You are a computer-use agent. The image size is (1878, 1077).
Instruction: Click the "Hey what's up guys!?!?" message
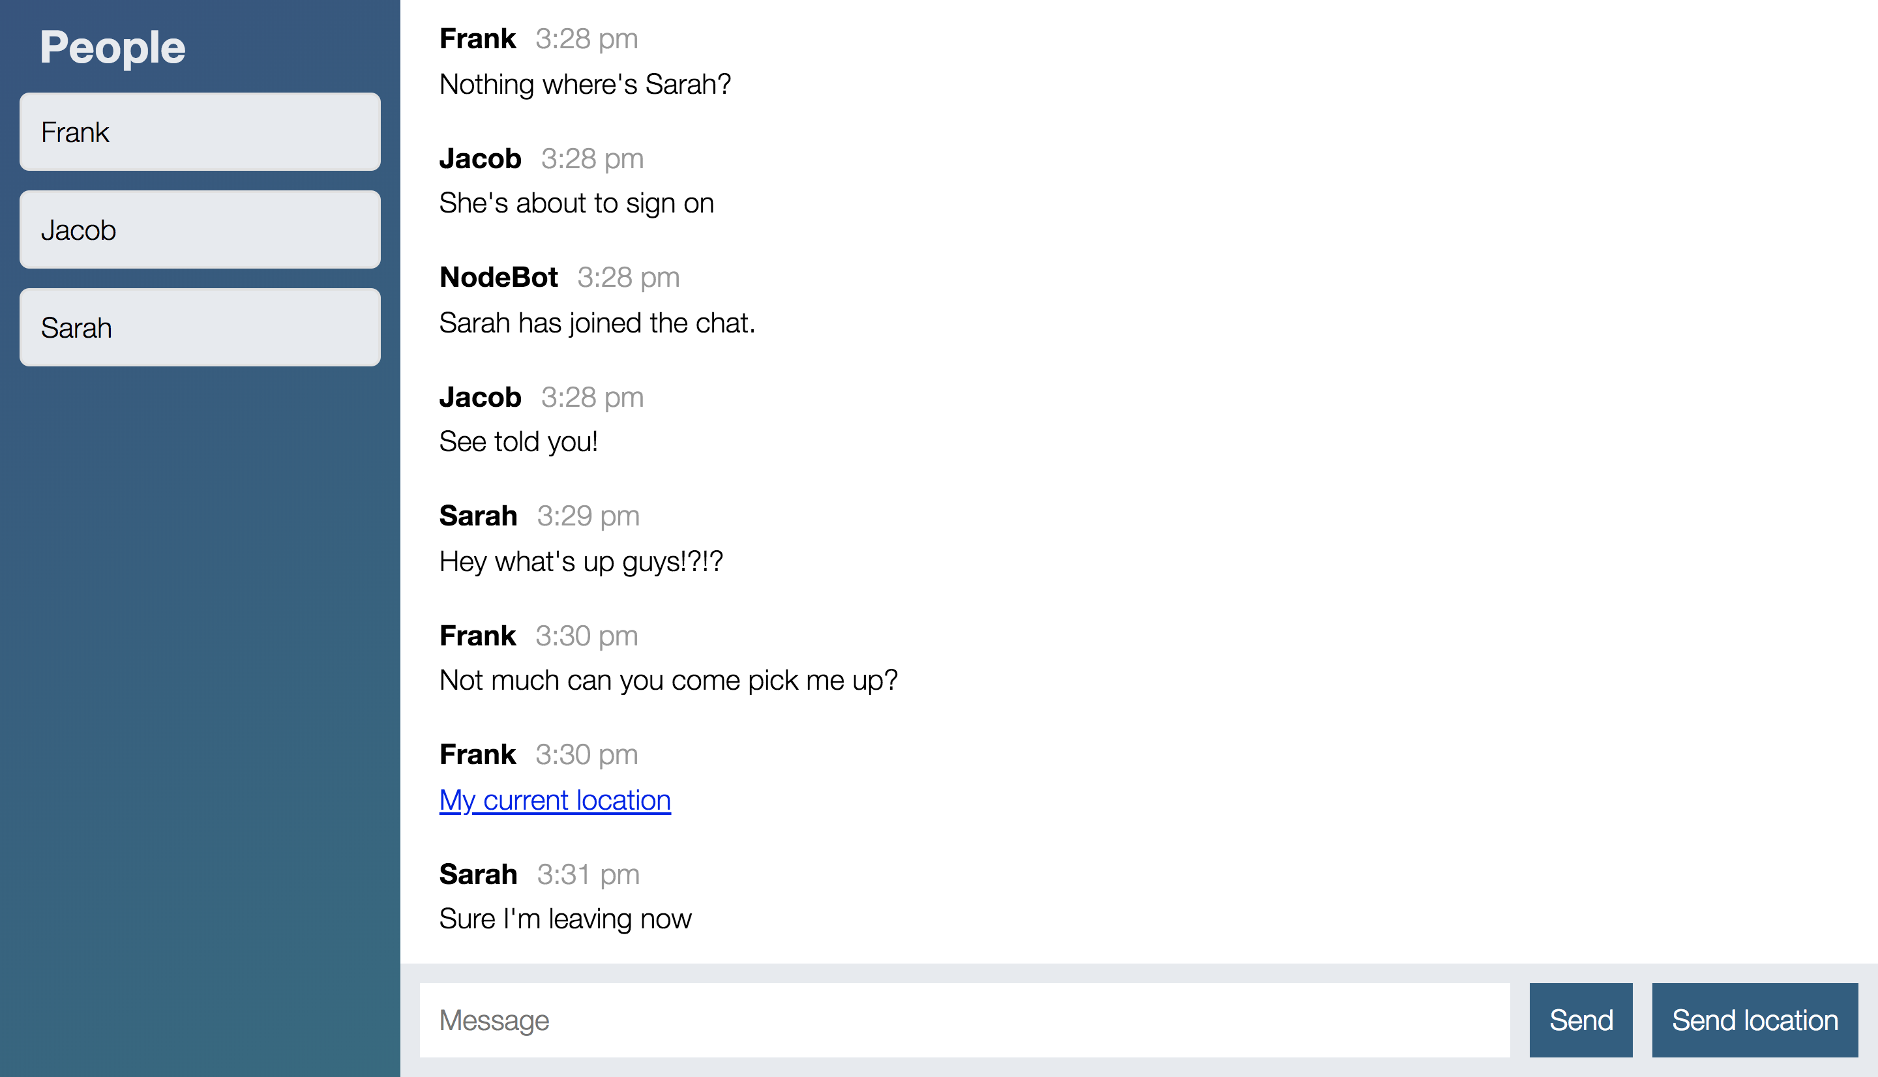(x=580, y=561)
